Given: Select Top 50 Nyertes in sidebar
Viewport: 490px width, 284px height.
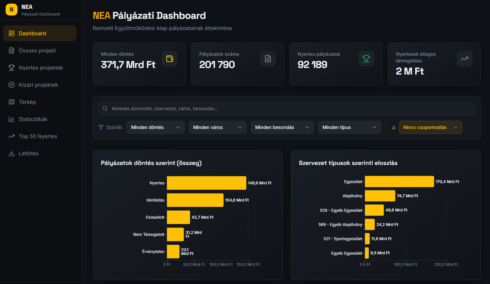Looking at the screenshot, I should [38, 136].
